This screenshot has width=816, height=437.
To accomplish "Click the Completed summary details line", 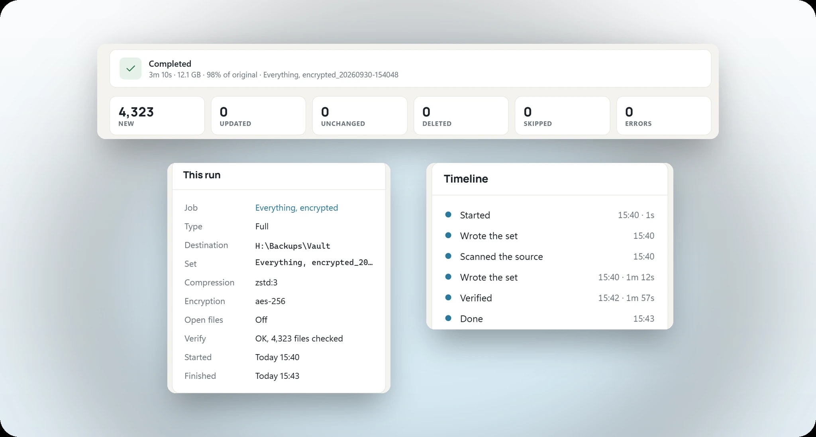I will click(x=273, y=75).
